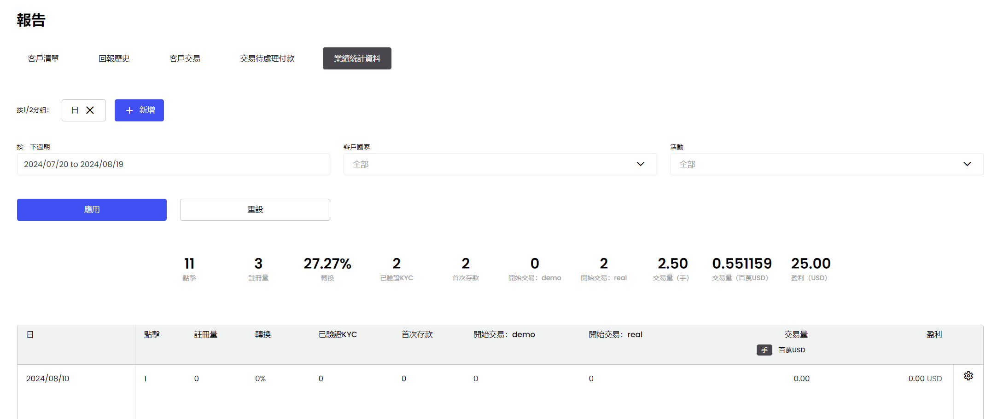Click the 已驗證KYC column header
992x419 pixels.
click(338, 334)
